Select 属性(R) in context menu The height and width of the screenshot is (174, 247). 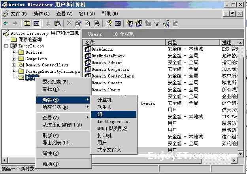[x=63, y=153]
